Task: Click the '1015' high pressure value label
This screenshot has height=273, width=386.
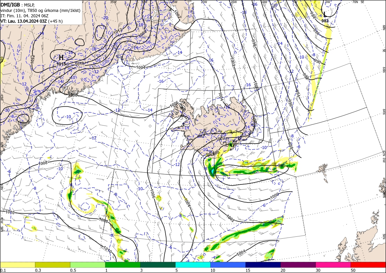Action: (x=61, y=64)
